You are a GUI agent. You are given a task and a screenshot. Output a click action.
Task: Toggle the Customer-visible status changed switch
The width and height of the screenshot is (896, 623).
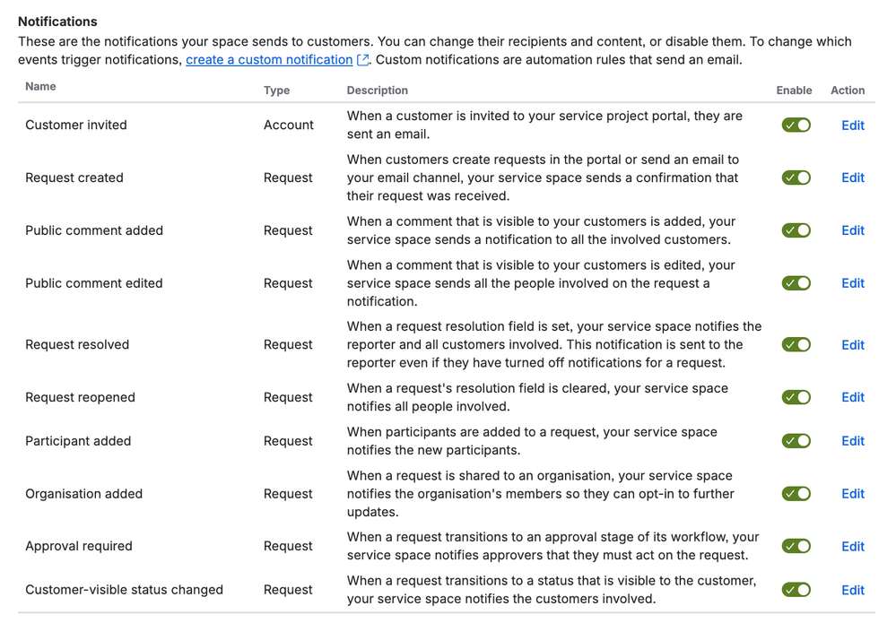point(796,590)
